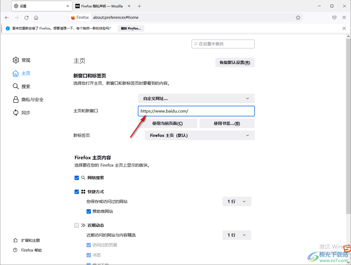Maximize the Firefox window
The height and width of the screenshot is (265, 351).
pos(332,6)
